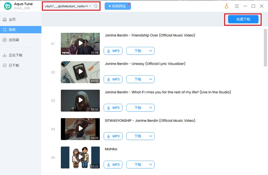This screenshot has width=268, height=175.
Task: Click 下载 button for SITWASYONSHIP
Action: tap(138, 136)
